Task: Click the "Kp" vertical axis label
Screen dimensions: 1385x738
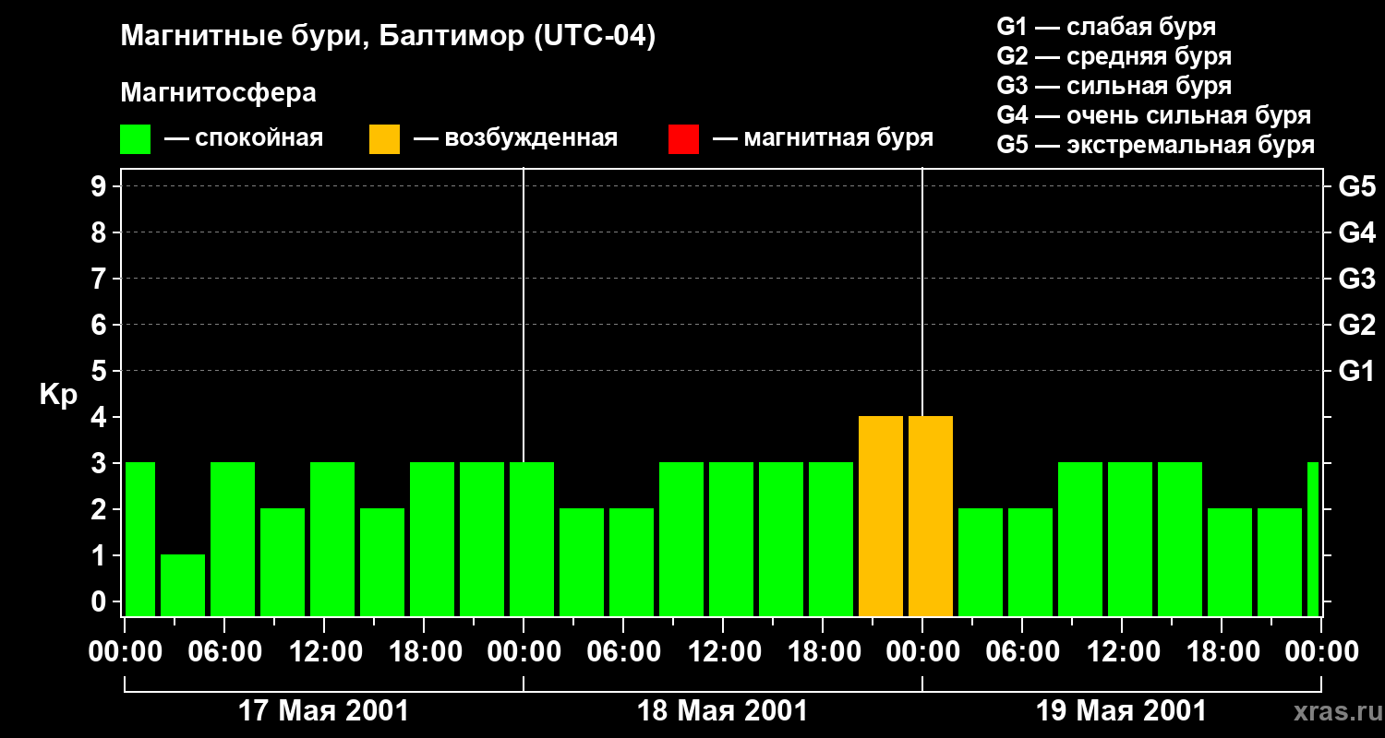Action: pos(58,395)
